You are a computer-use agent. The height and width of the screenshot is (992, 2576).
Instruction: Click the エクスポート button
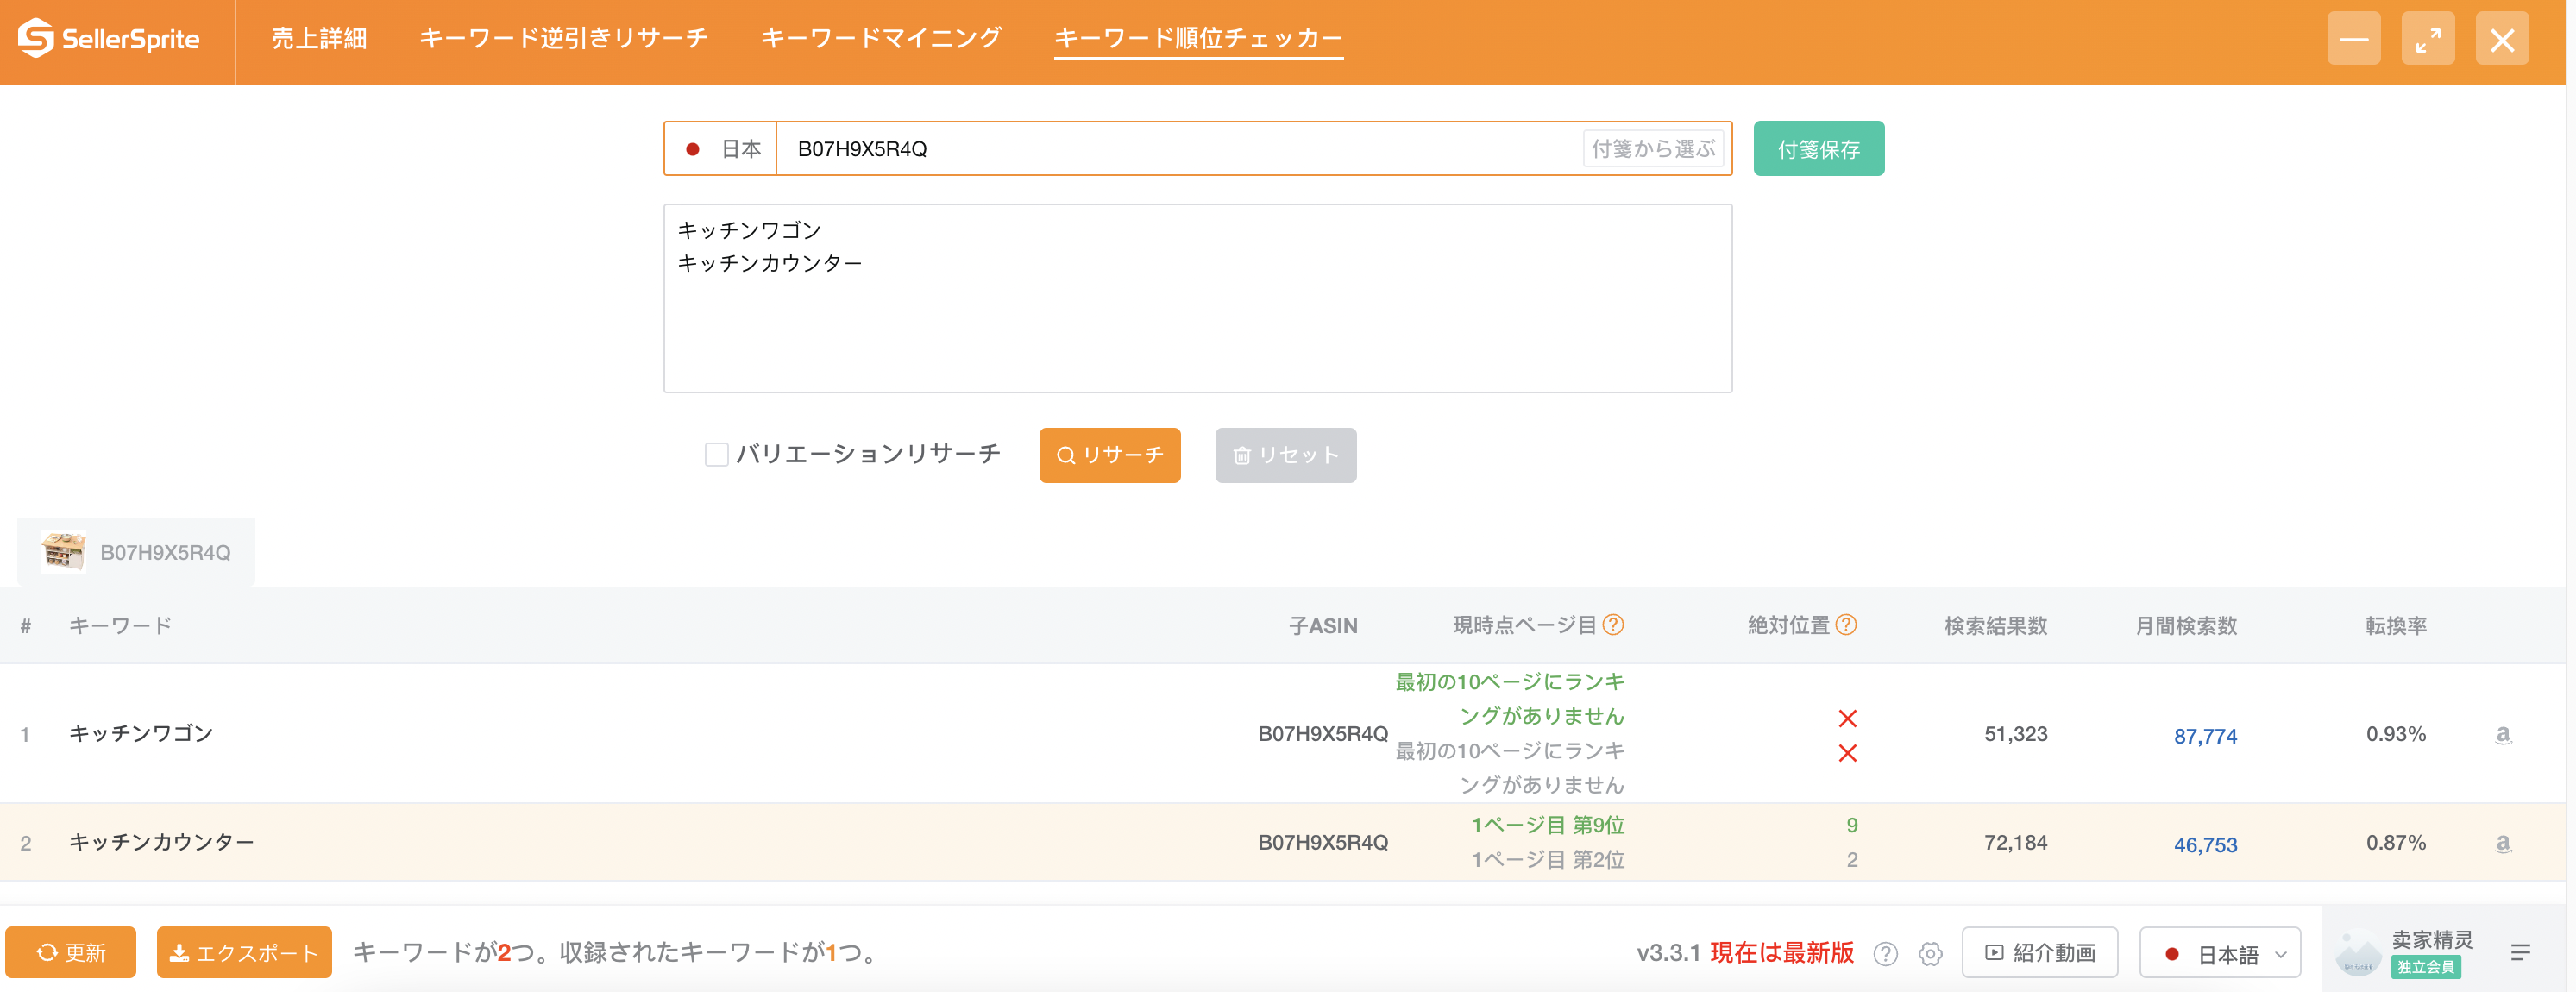(244, 953)
